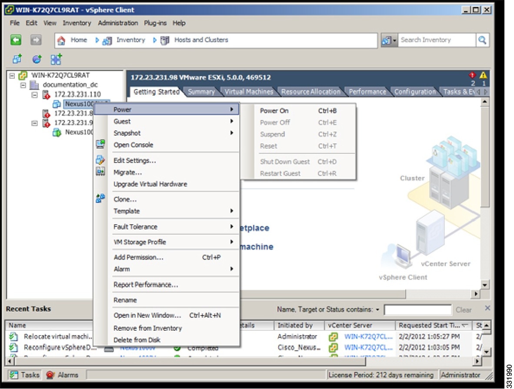
Task: Expand the Snapshot submenu
Action: tap(232, 133)
